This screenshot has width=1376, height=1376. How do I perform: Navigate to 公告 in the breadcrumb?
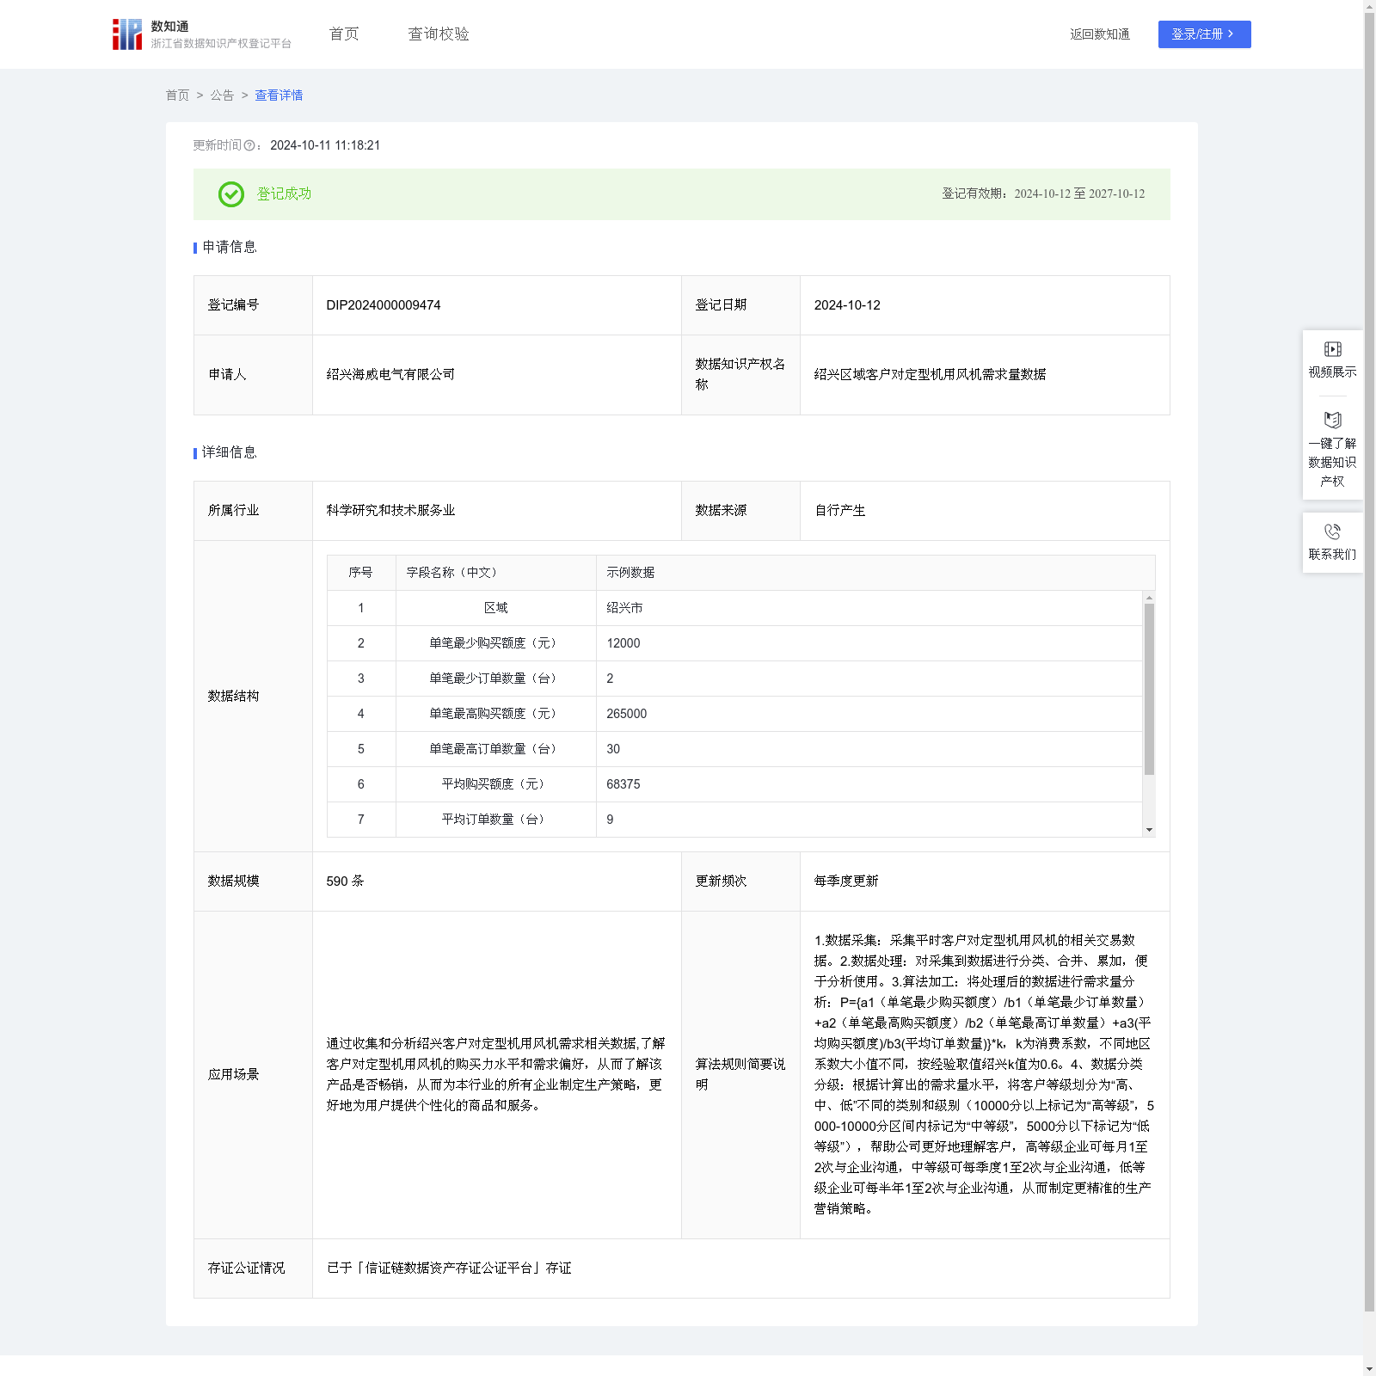222,95
